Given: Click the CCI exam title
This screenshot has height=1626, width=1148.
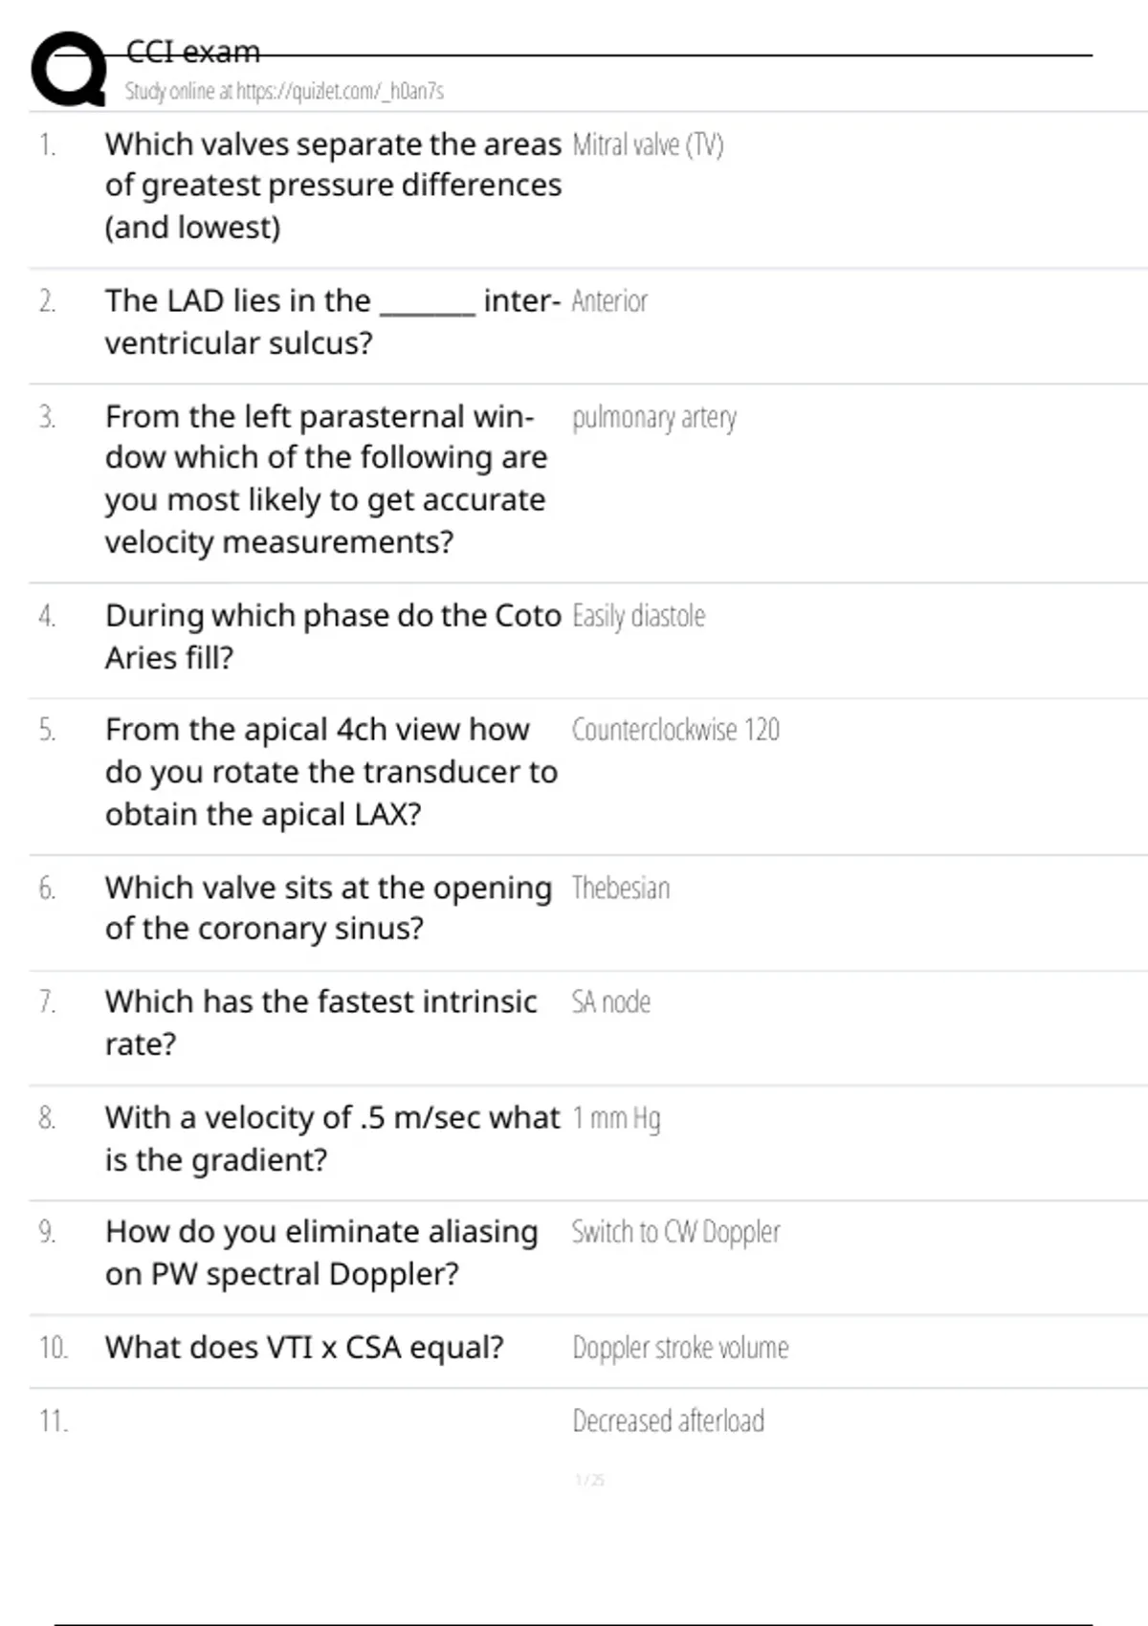Looking at the screenshot, I should point(192,52).
